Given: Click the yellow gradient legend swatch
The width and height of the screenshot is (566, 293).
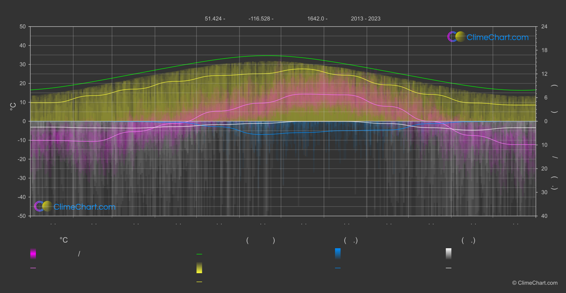Looking at the screenshot, I should pyautogui.click(x=199, y=268).
